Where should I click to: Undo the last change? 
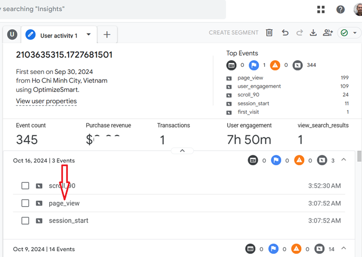point(285,33)
